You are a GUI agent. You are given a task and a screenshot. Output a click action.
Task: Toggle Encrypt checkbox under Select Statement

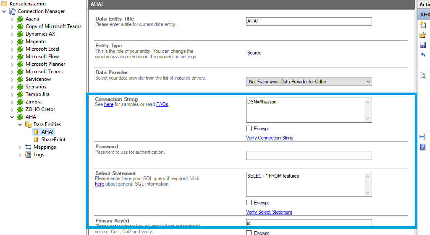[x=249, y=203]
